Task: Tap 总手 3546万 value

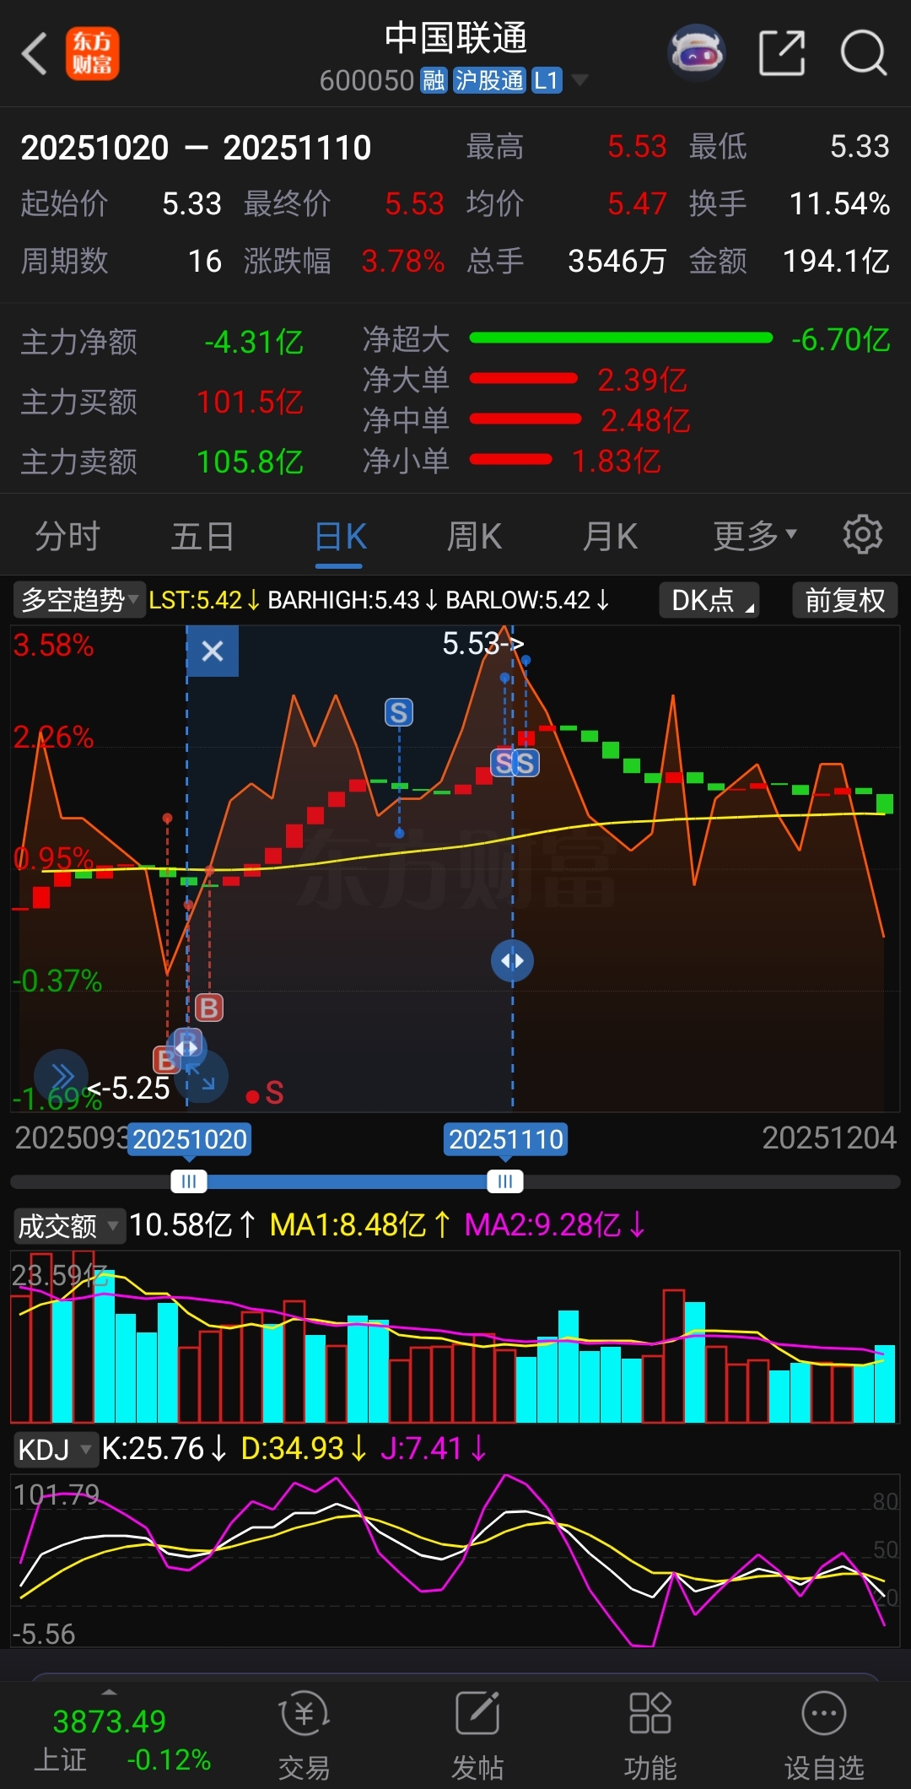Action: point(617,261)
